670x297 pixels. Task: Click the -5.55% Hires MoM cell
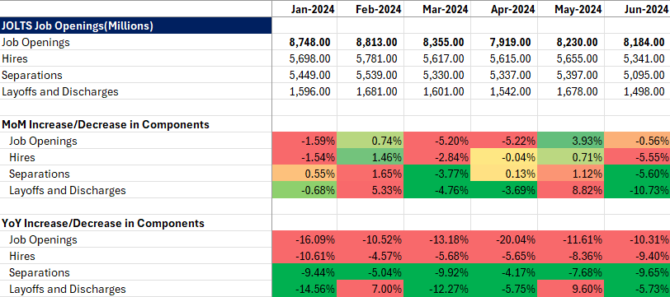coord(637,157)
